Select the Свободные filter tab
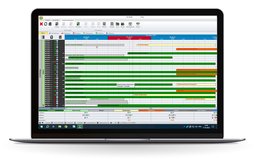Viewport: 255px width, 161px height. (x=110, y=33)
